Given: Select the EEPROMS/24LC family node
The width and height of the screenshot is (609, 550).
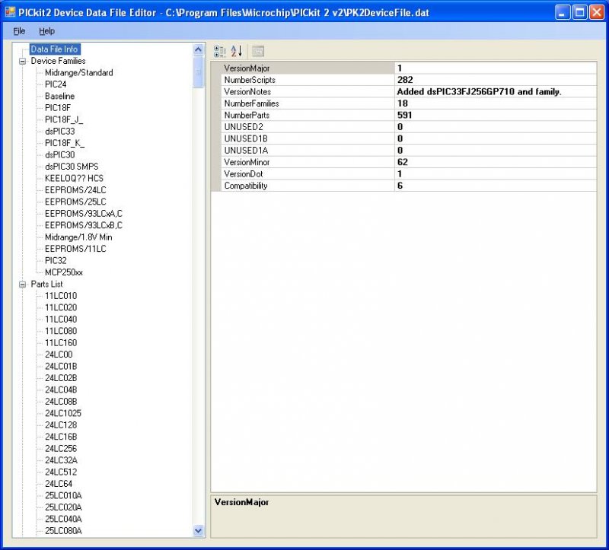Looking at the screenshot, I should (75, 190).
